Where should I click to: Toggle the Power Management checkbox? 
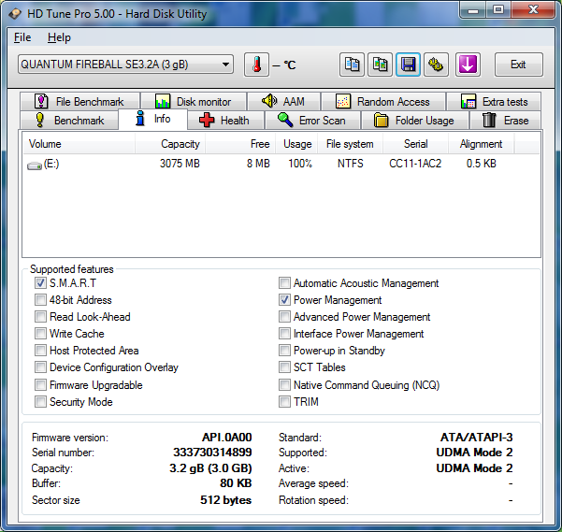tap(284, 300)
